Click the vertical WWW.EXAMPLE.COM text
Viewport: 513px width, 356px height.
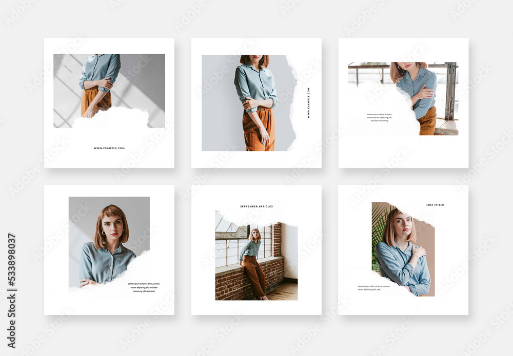click(308, 102)
